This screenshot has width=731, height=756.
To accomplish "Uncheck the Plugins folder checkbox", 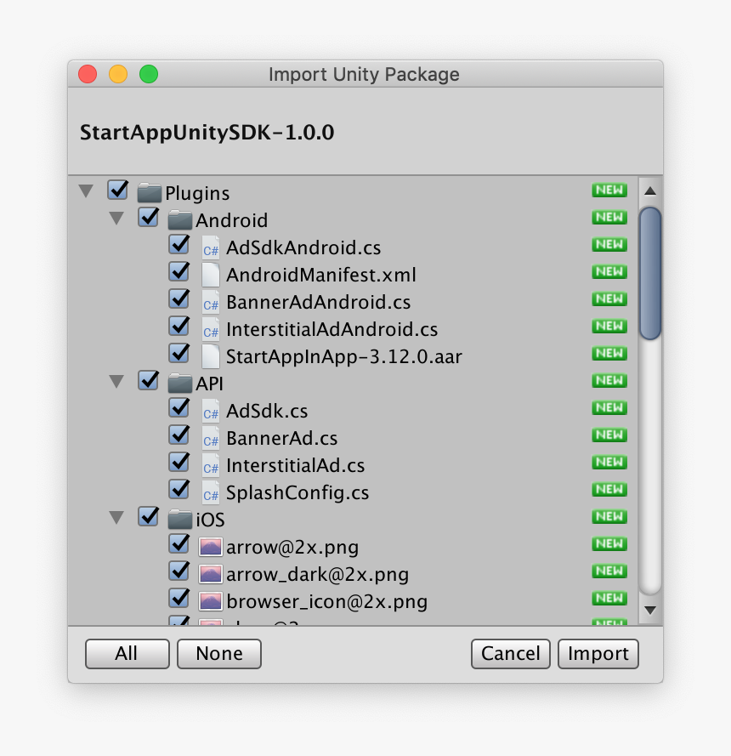I will tap(117, 190).
